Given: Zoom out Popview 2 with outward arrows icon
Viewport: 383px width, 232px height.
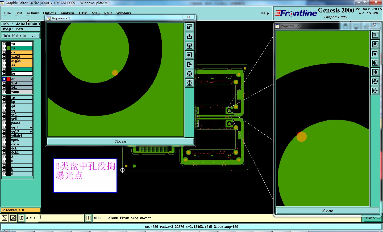Looking at the screenshot, I should click(x=375, y=91).
